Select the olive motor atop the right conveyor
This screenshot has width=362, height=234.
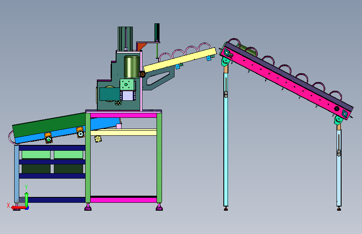coord(248,50)
